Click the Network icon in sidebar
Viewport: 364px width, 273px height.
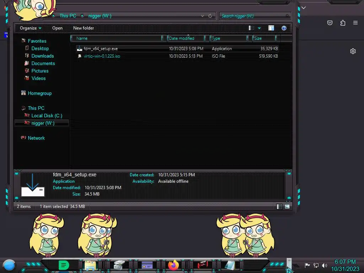coord(23,138)
